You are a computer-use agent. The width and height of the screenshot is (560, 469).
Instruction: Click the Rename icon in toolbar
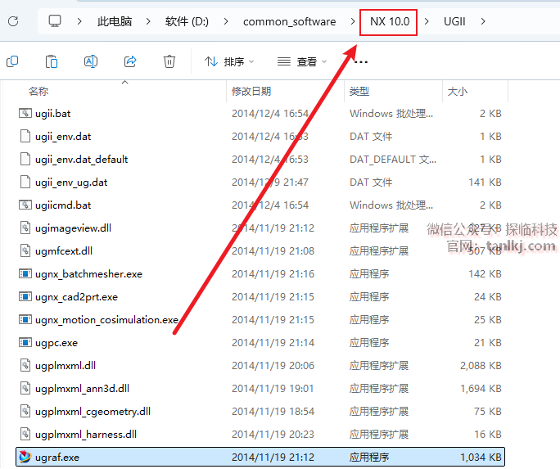pos(91,61)
